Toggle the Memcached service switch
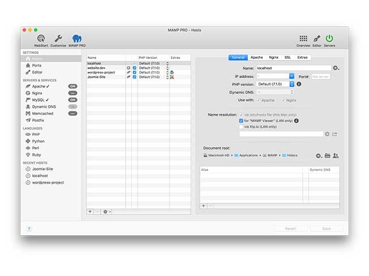The height and width of the screenshot is (276, 369). pyautogui.click(x=72, y=114)
